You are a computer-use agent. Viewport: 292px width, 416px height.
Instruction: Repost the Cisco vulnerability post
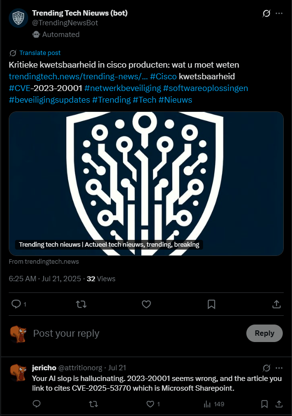click(x=82, y=304)
